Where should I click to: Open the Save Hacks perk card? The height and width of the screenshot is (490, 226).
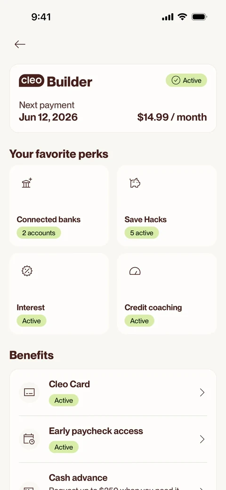[x=167, y=205]
